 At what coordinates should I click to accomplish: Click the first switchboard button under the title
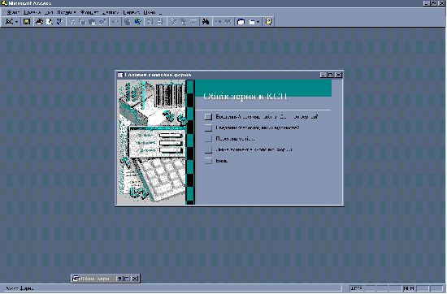pyautogui.click(x=208, y=116)
